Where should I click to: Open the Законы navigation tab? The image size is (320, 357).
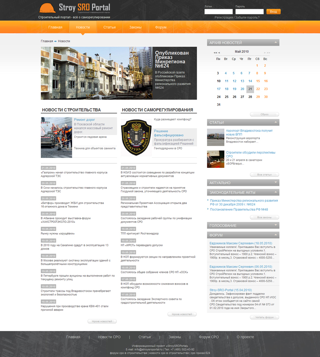pos(135,27)
